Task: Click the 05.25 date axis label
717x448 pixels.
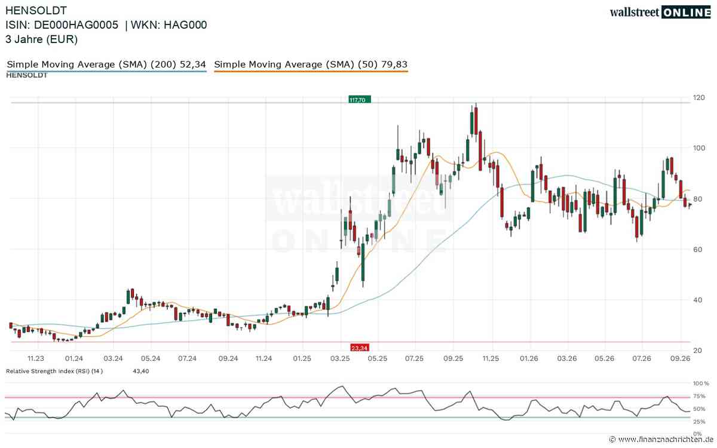Action: (x=376, y=358)
